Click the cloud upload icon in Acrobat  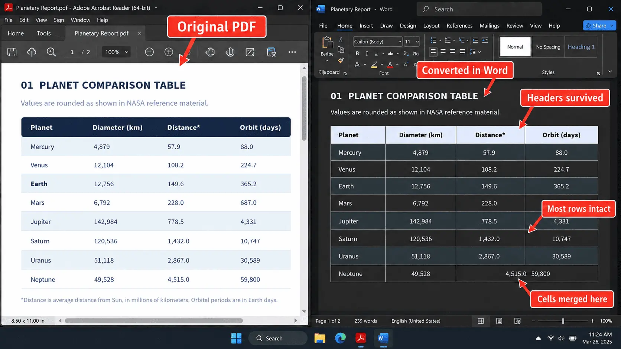coord(32,52)
